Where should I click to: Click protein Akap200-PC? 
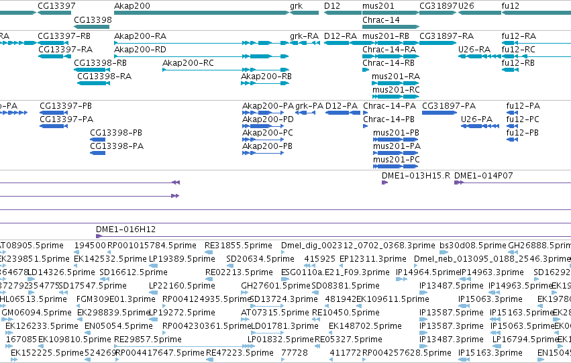coord(268,133)
